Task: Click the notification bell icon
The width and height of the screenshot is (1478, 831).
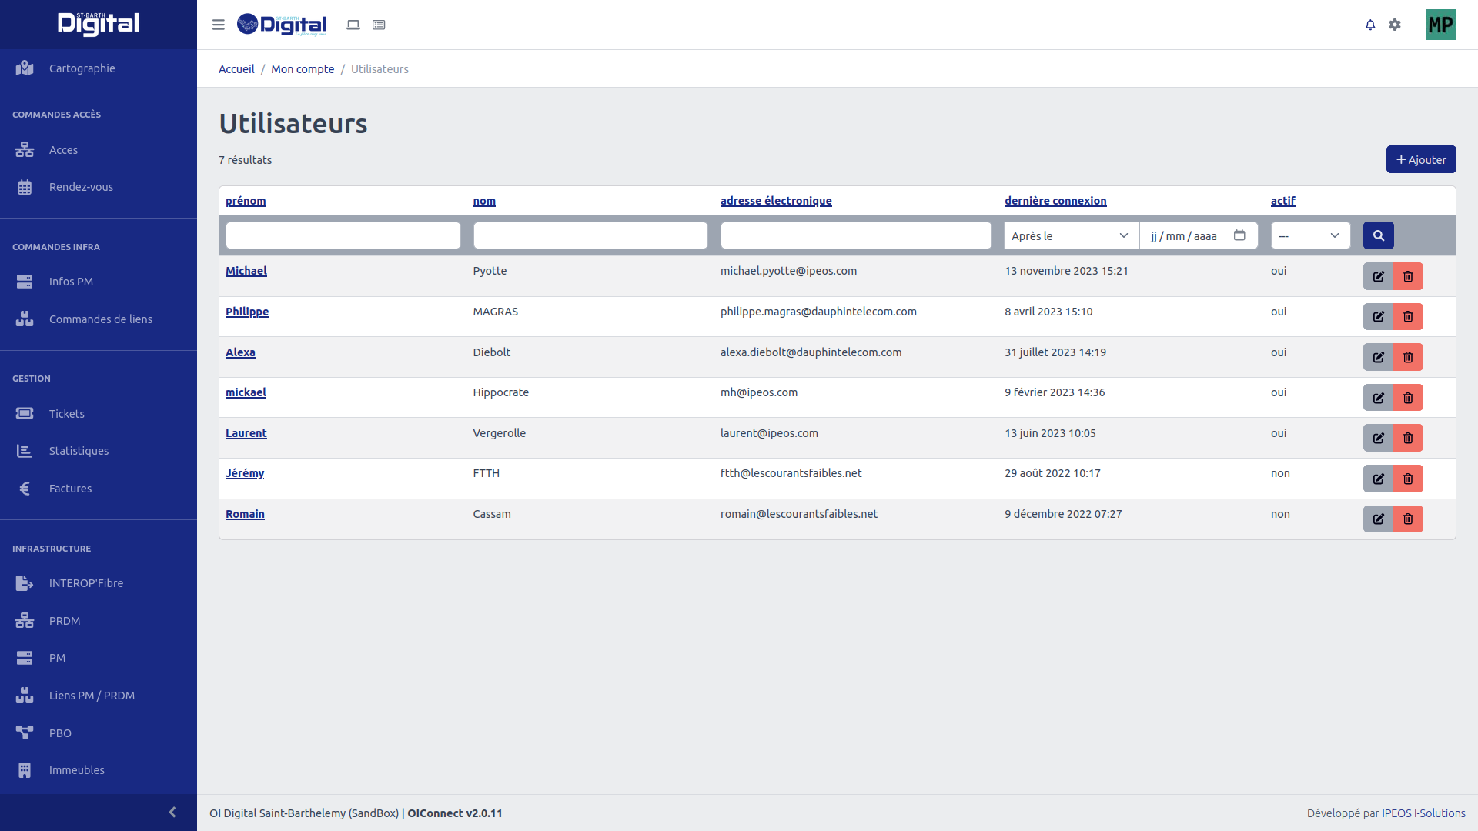Action: (1370, 25)
